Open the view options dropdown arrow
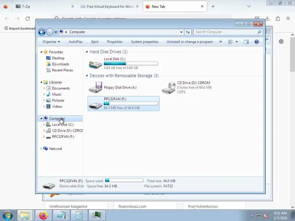Image resolution: width=295 pixels, height=221 pixels. pyautogui.click(x=237, y=42)
